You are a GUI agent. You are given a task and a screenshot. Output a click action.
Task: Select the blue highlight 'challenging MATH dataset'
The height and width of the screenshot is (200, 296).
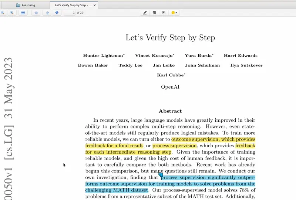(x=117, y=190)
